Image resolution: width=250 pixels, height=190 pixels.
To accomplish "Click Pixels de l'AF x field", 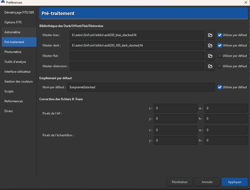I will tap(175, 108).
